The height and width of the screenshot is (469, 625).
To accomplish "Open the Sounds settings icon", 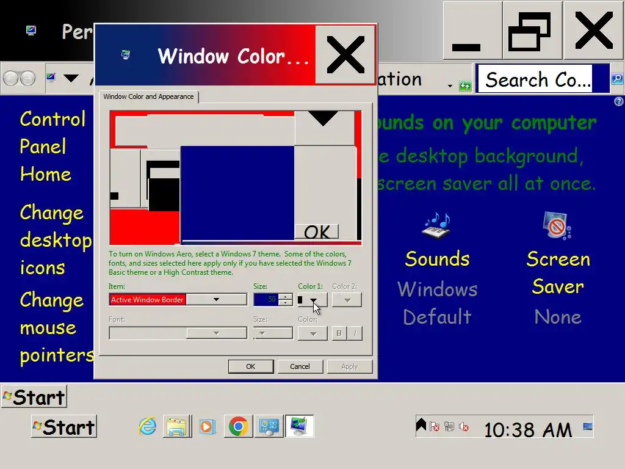I will point(437,226).
